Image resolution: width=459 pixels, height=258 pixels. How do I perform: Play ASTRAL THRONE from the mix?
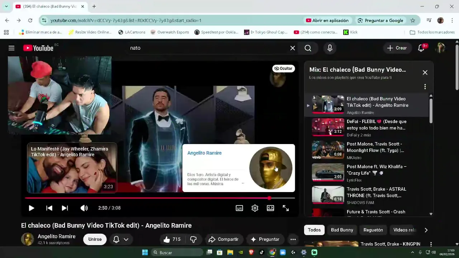coord(367,196)
